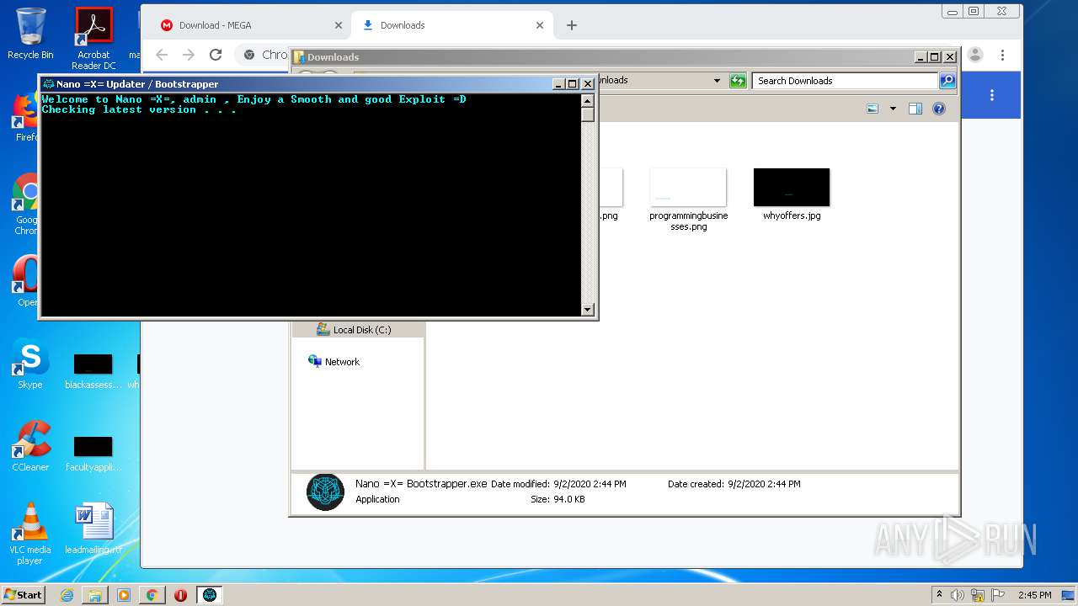Screen dimensions: 1078x606
Task: Open Acrobat Reader DC desktop shortcut
Action: 93,38
